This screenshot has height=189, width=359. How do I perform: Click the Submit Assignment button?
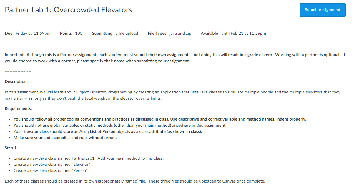click(322, 10)
